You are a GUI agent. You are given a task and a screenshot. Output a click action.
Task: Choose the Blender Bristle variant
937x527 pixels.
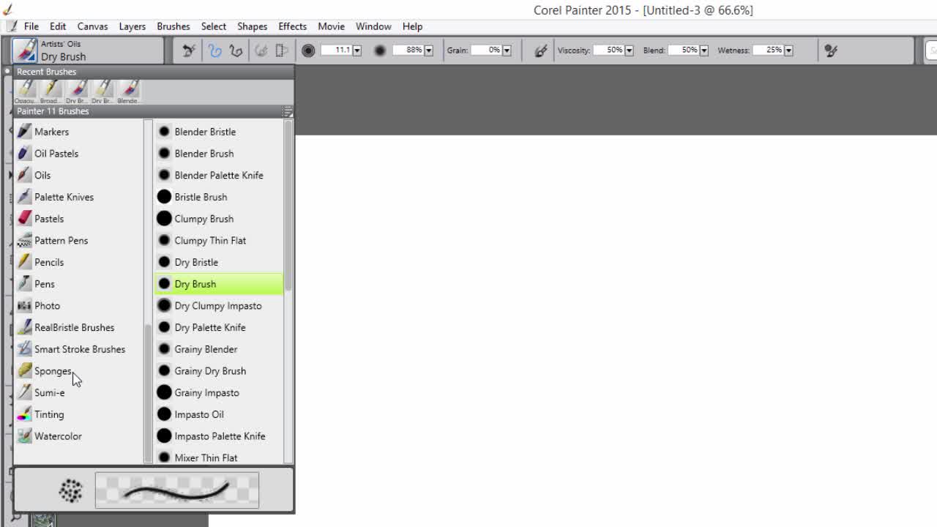pos(205,132)
